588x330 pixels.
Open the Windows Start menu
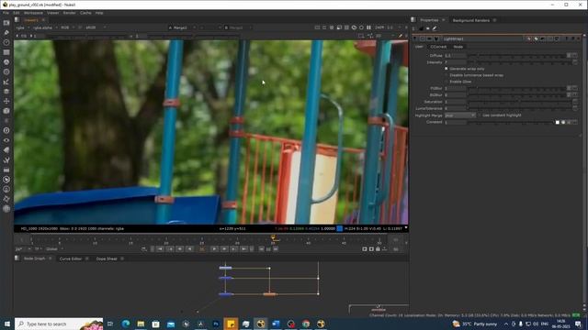click(6, 324)
